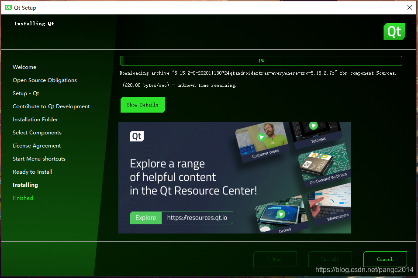Select the Ready to Install step

coord(32,172)
